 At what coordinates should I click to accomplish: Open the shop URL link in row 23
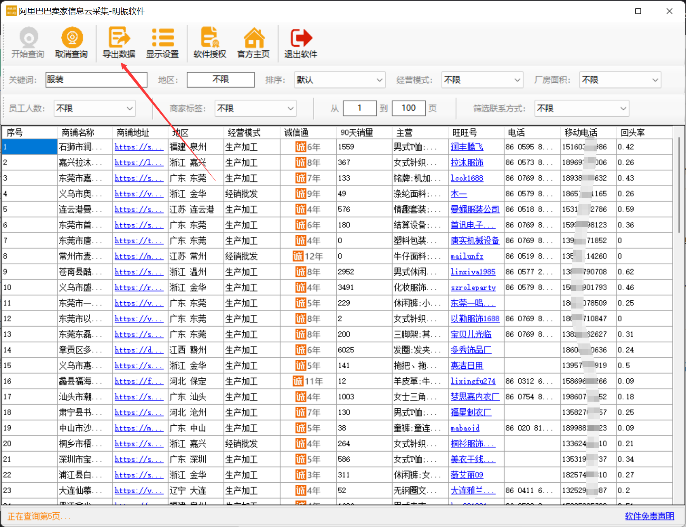click(139, 491)
